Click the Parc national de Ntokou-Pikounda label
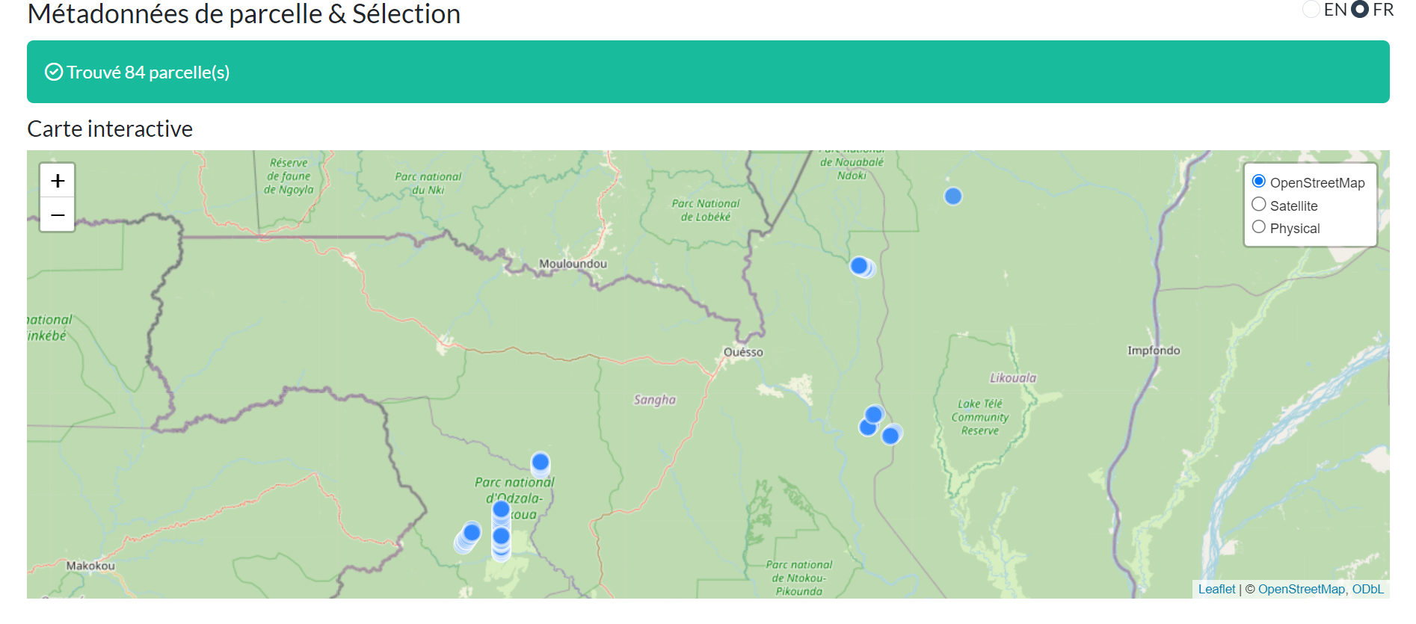 (798, 578)
